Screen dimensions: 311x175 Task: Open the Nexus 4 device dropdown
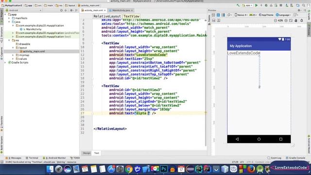pyautogui.click(x=241, y=15)
